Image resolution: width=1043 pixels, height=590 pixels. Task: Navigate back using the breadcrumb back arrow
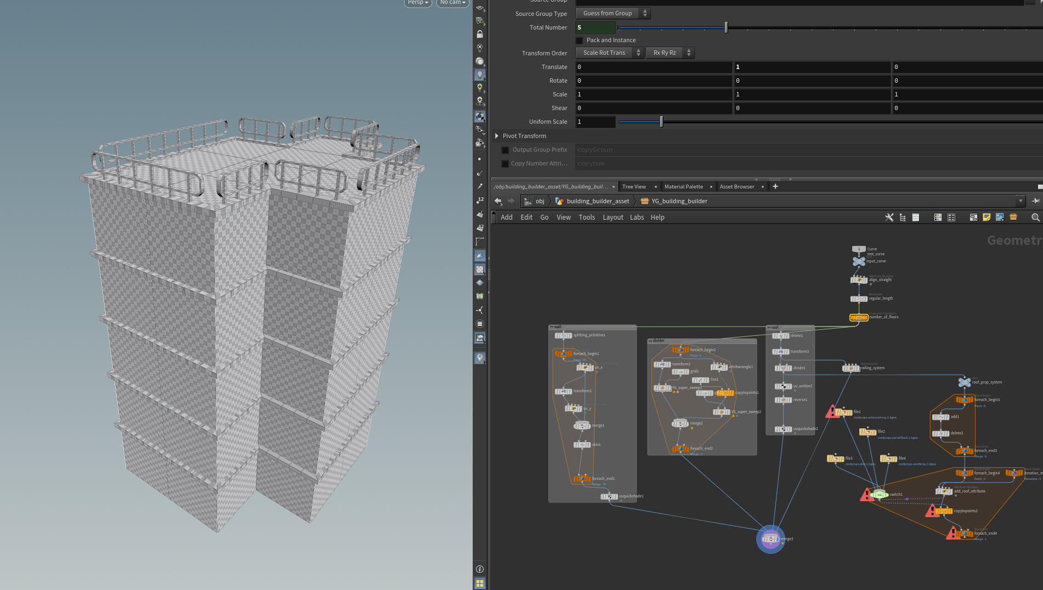[x=498, y=201]
